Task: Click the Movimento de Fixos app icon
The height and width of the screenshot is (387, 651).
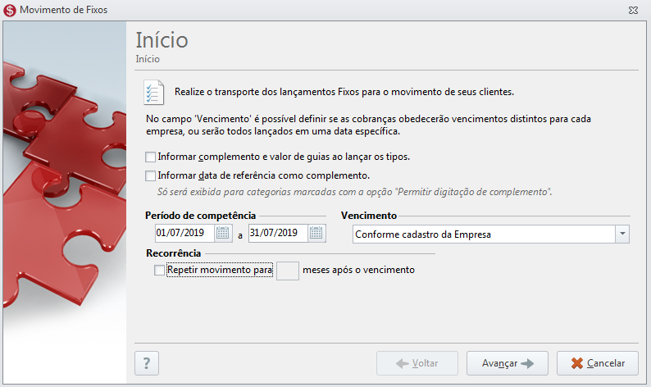Action: point(10,10)
